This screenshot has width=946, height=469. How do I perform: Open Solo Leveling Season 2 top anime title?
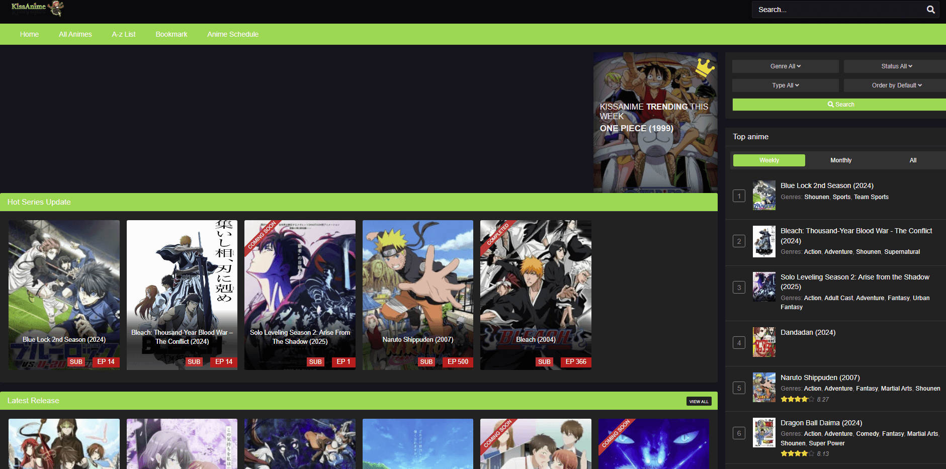click(x=855, y=282)
